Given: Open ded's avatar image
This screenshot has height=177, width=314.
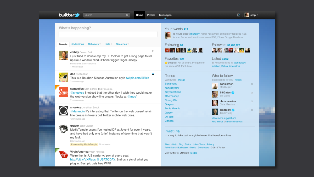Looking at the screenshot, I should [x=64, y=77].
